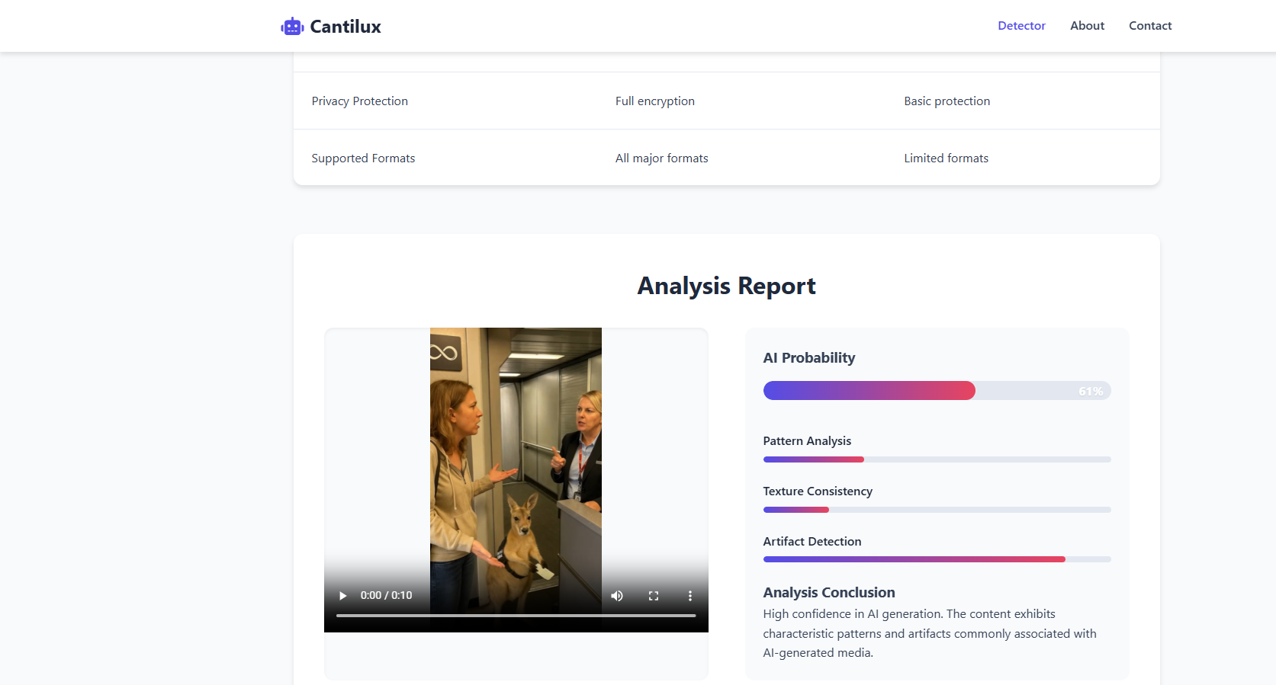The width and height of the screenshot is (1276, 685).
Task: Play the kangaroo video
Action: [343, 596]
